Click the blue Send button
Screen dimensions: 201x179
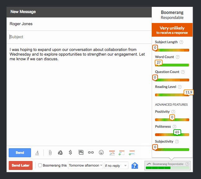pos(20,153)
